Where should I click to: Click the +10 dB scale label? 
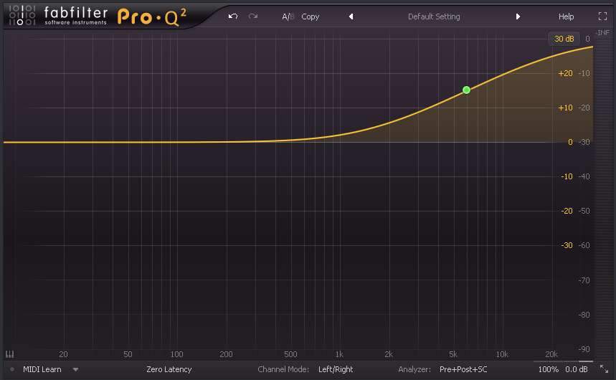click(x=565, y=108)
